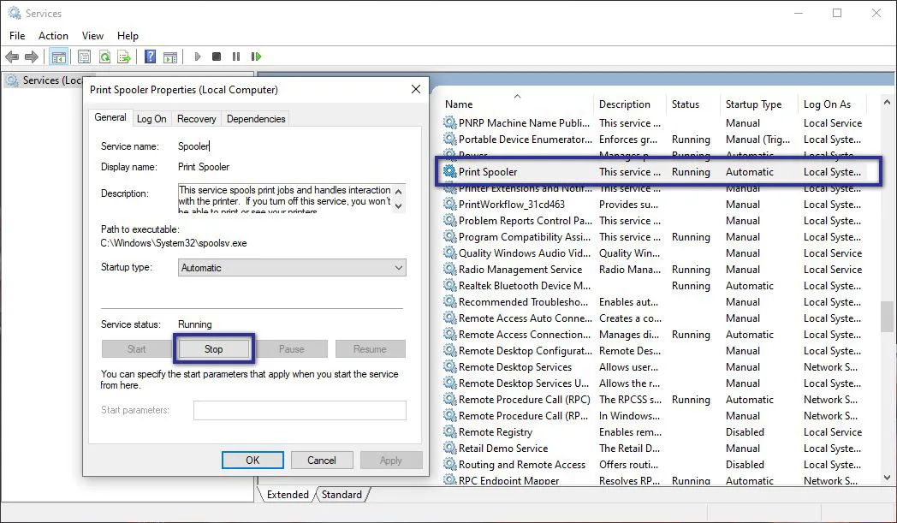The image size is (897, 523).
Task: Pause the service using toolbar pause icon
Action: [x=236, y=56]
